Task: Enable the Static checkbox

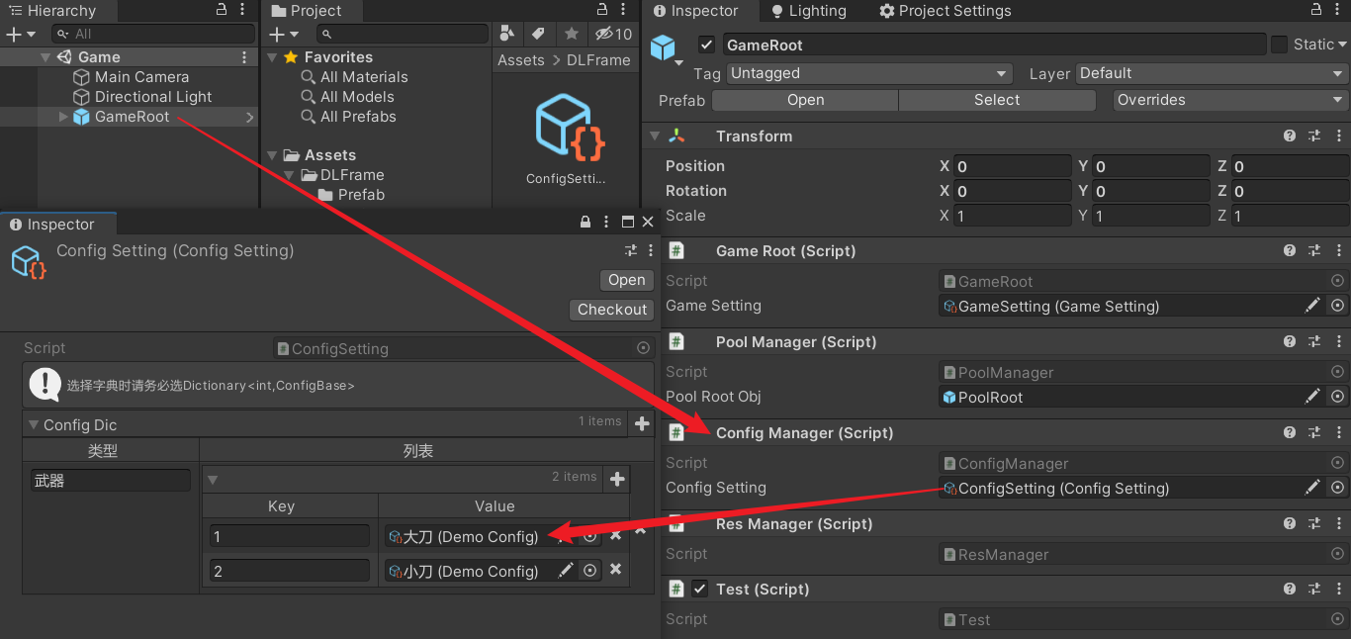Action: click(1279, 45)
